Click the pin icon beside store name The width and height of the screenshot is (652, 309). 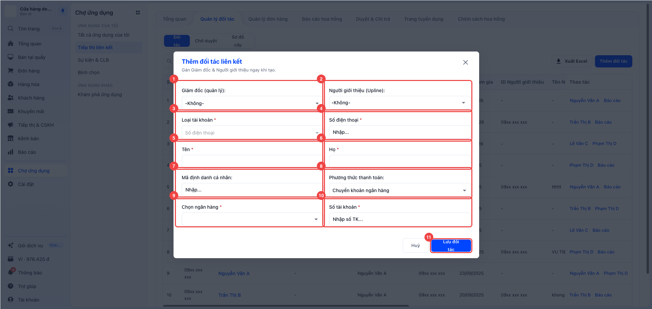(x=62, y=11)
